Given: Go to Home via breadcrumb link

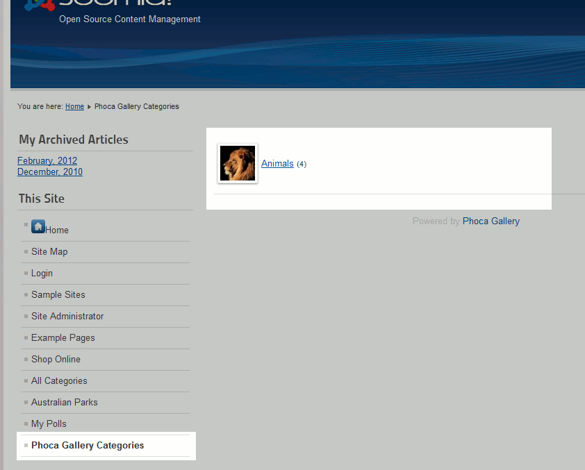Looking at the screenshot, I should [74, 107].
